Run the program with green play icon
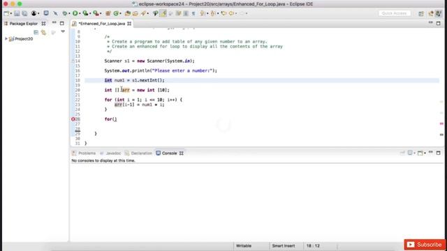The image size is (447, 251). [x=75, y=13]
